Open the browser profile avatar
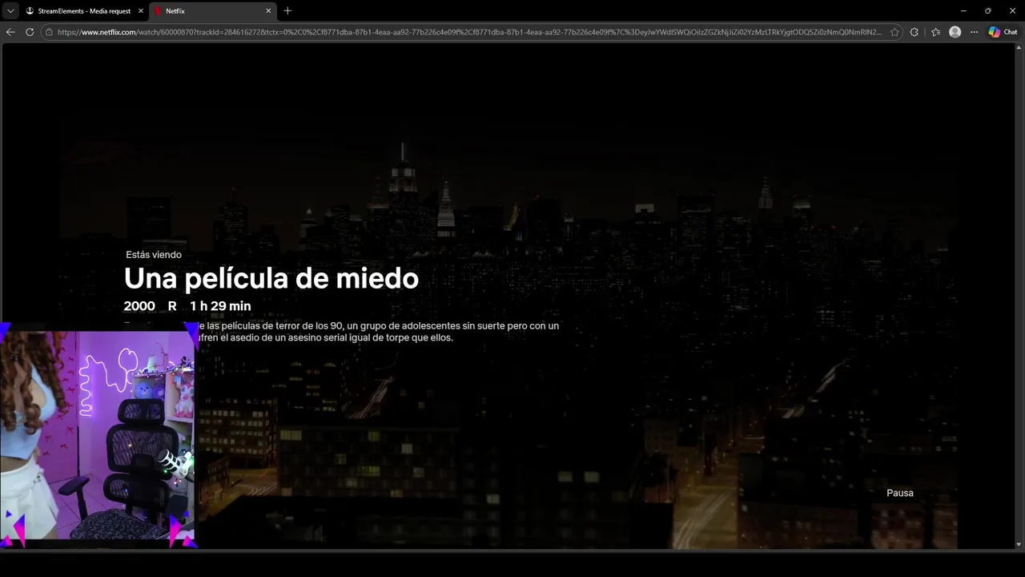This screenshot has width=1025, height=577. pos(955,32)
